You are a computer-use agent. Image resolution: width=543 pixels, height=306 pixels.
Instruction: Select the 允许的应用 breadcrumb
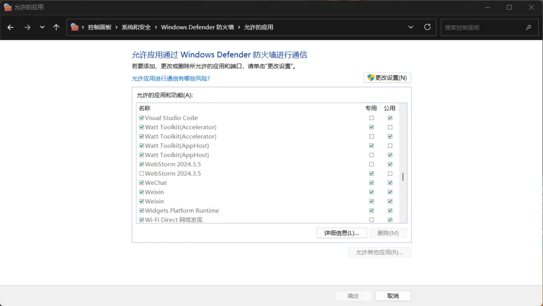[x=258, y=28]
